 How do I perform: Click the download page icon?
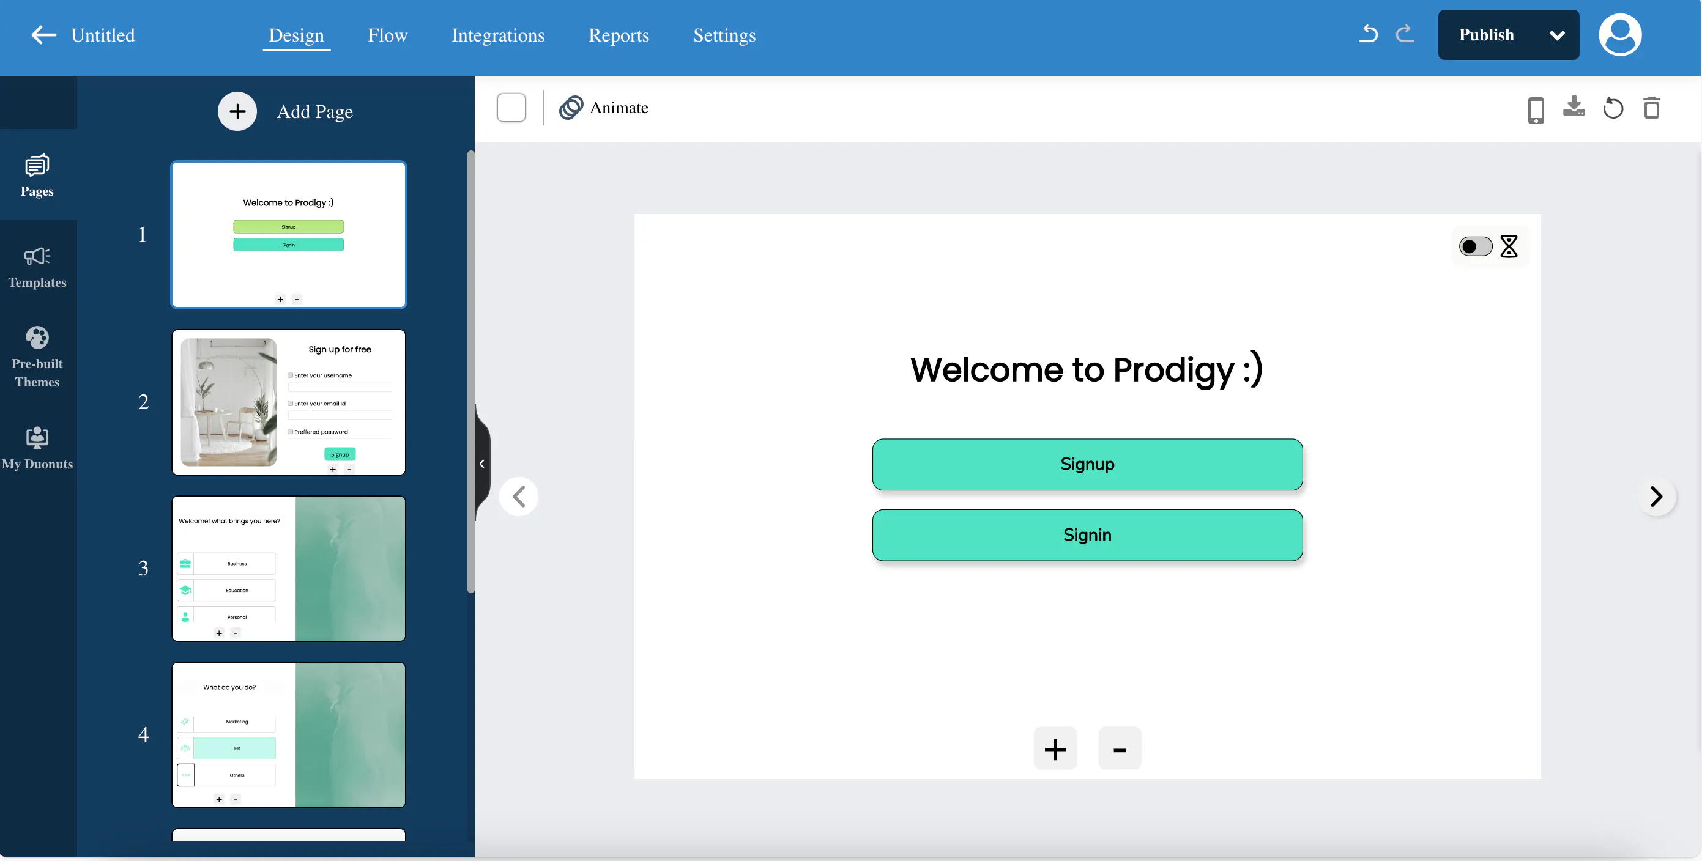point(1573,106)
